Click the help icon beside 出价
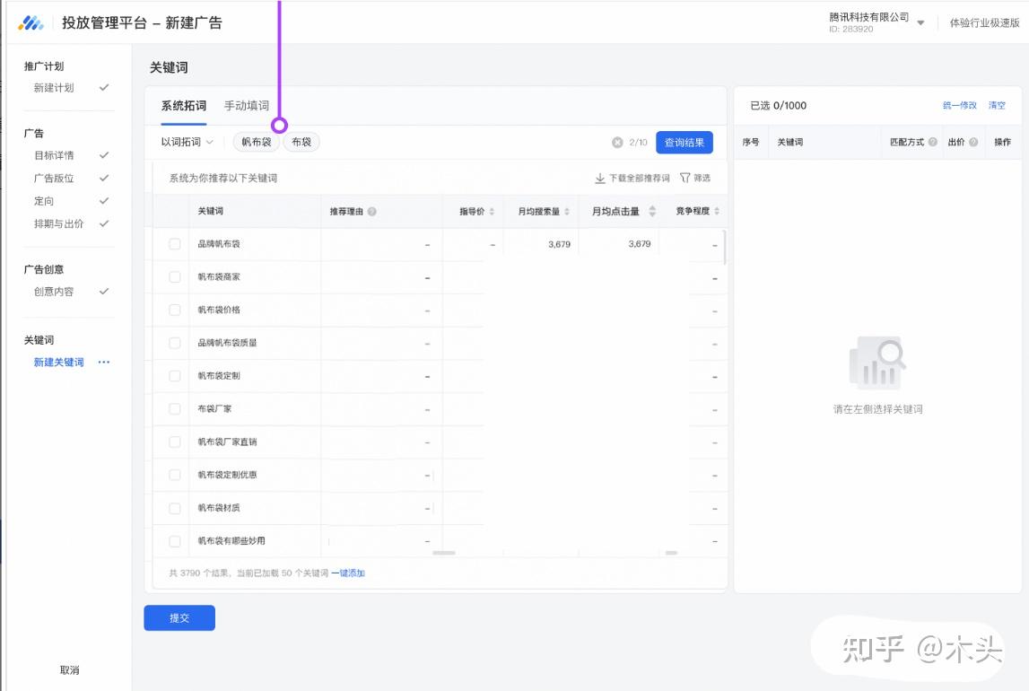This screenshot has height=691, width=1029. point(973,143)
